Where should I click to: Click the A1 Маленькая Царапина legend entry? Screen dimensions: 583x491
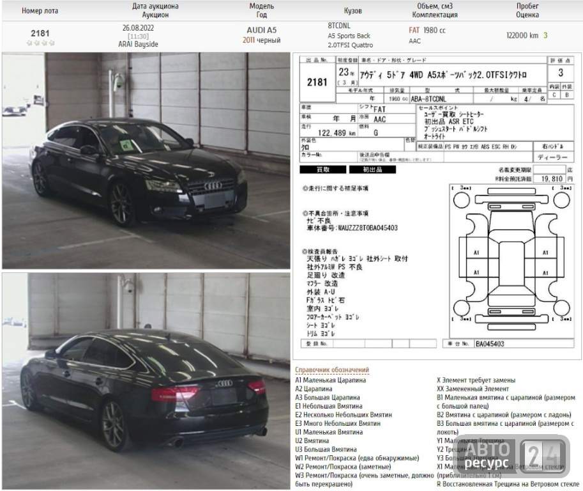331,380
